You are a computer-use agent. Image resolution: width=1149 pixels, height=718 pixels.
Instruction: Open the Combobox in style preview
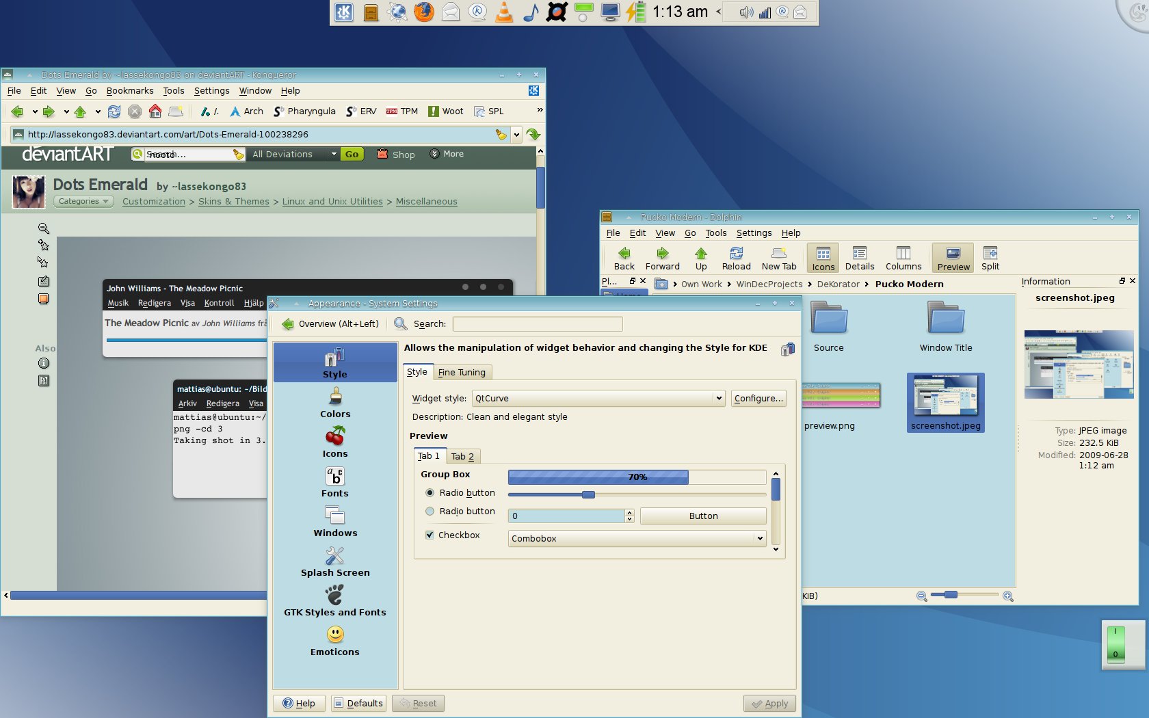pyautogui.click(x=637, y=538)
